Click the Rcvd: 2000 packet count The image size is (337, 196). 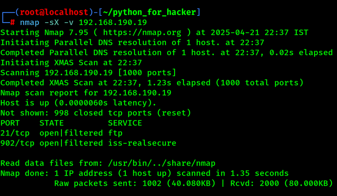click(255, 183)
